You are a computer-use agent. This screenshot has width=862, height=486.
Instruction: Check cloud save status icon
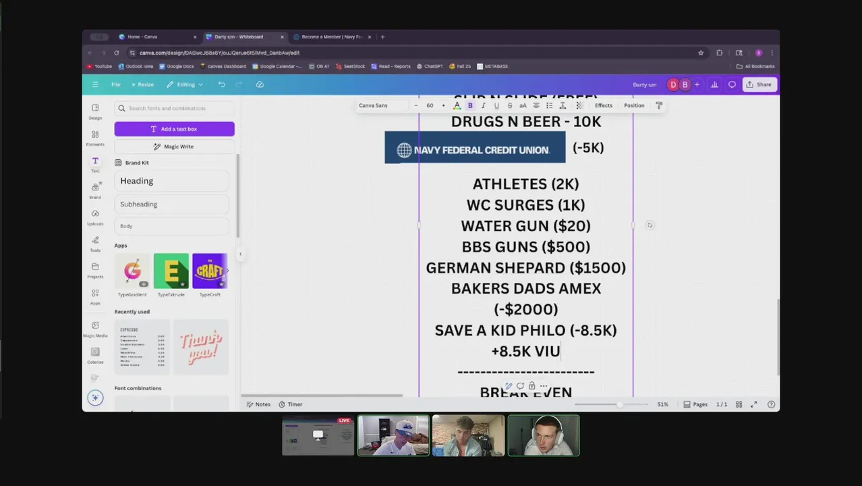[x=260, y=84]
